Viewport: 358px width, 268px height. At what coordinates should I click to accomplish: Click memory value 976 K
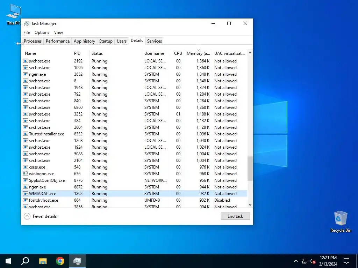tap(204, 167)
